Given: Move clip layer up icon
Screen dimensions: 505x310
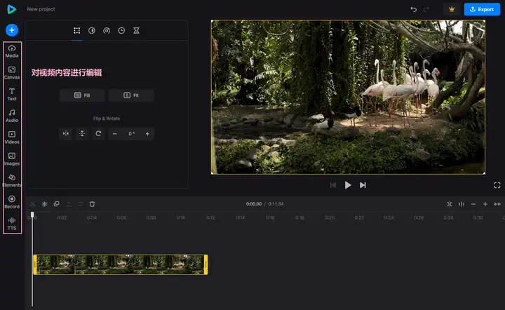Looking at the screenshot, I should (x=68, y=204).
